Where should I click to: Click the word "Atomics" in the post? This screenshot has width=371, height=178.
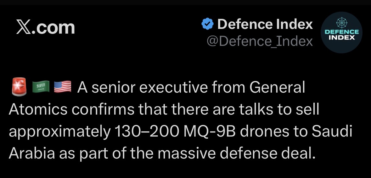[38, 110]
